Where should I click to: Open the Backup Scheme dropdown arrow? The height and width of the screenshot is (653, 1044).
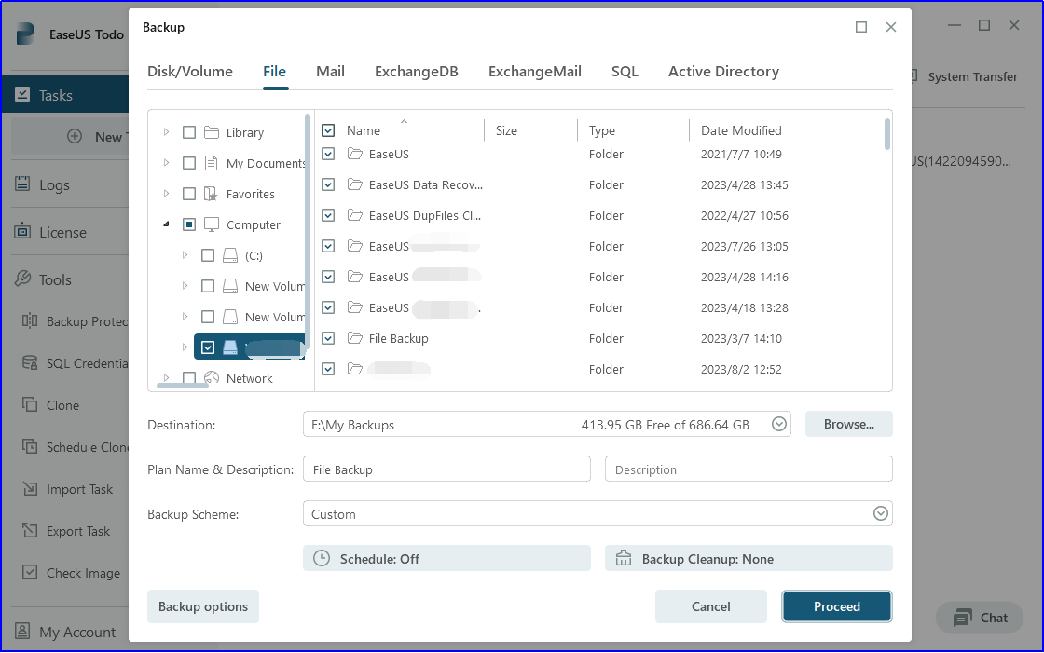click(x=880, y=514)
